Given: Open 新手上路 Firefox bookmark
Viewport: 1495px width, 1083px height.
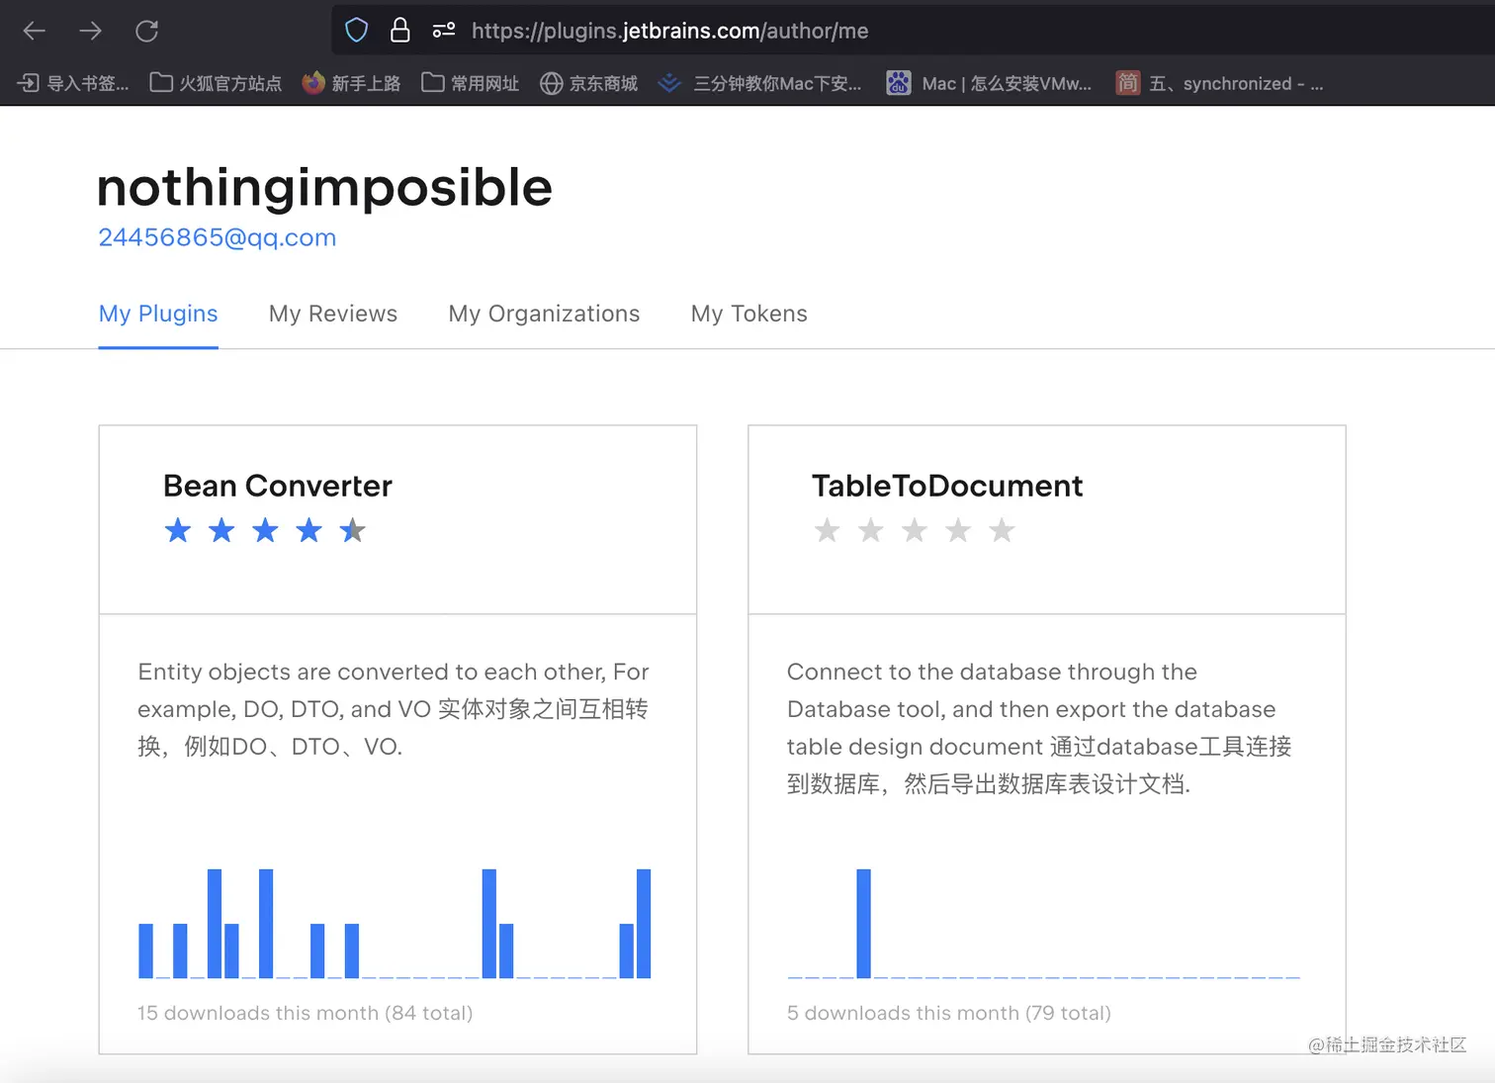Looking at the screenshot, I should click(x=351, y=83).
